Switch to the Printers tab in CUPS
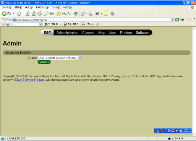196x141 pixels. pos(126,33)
